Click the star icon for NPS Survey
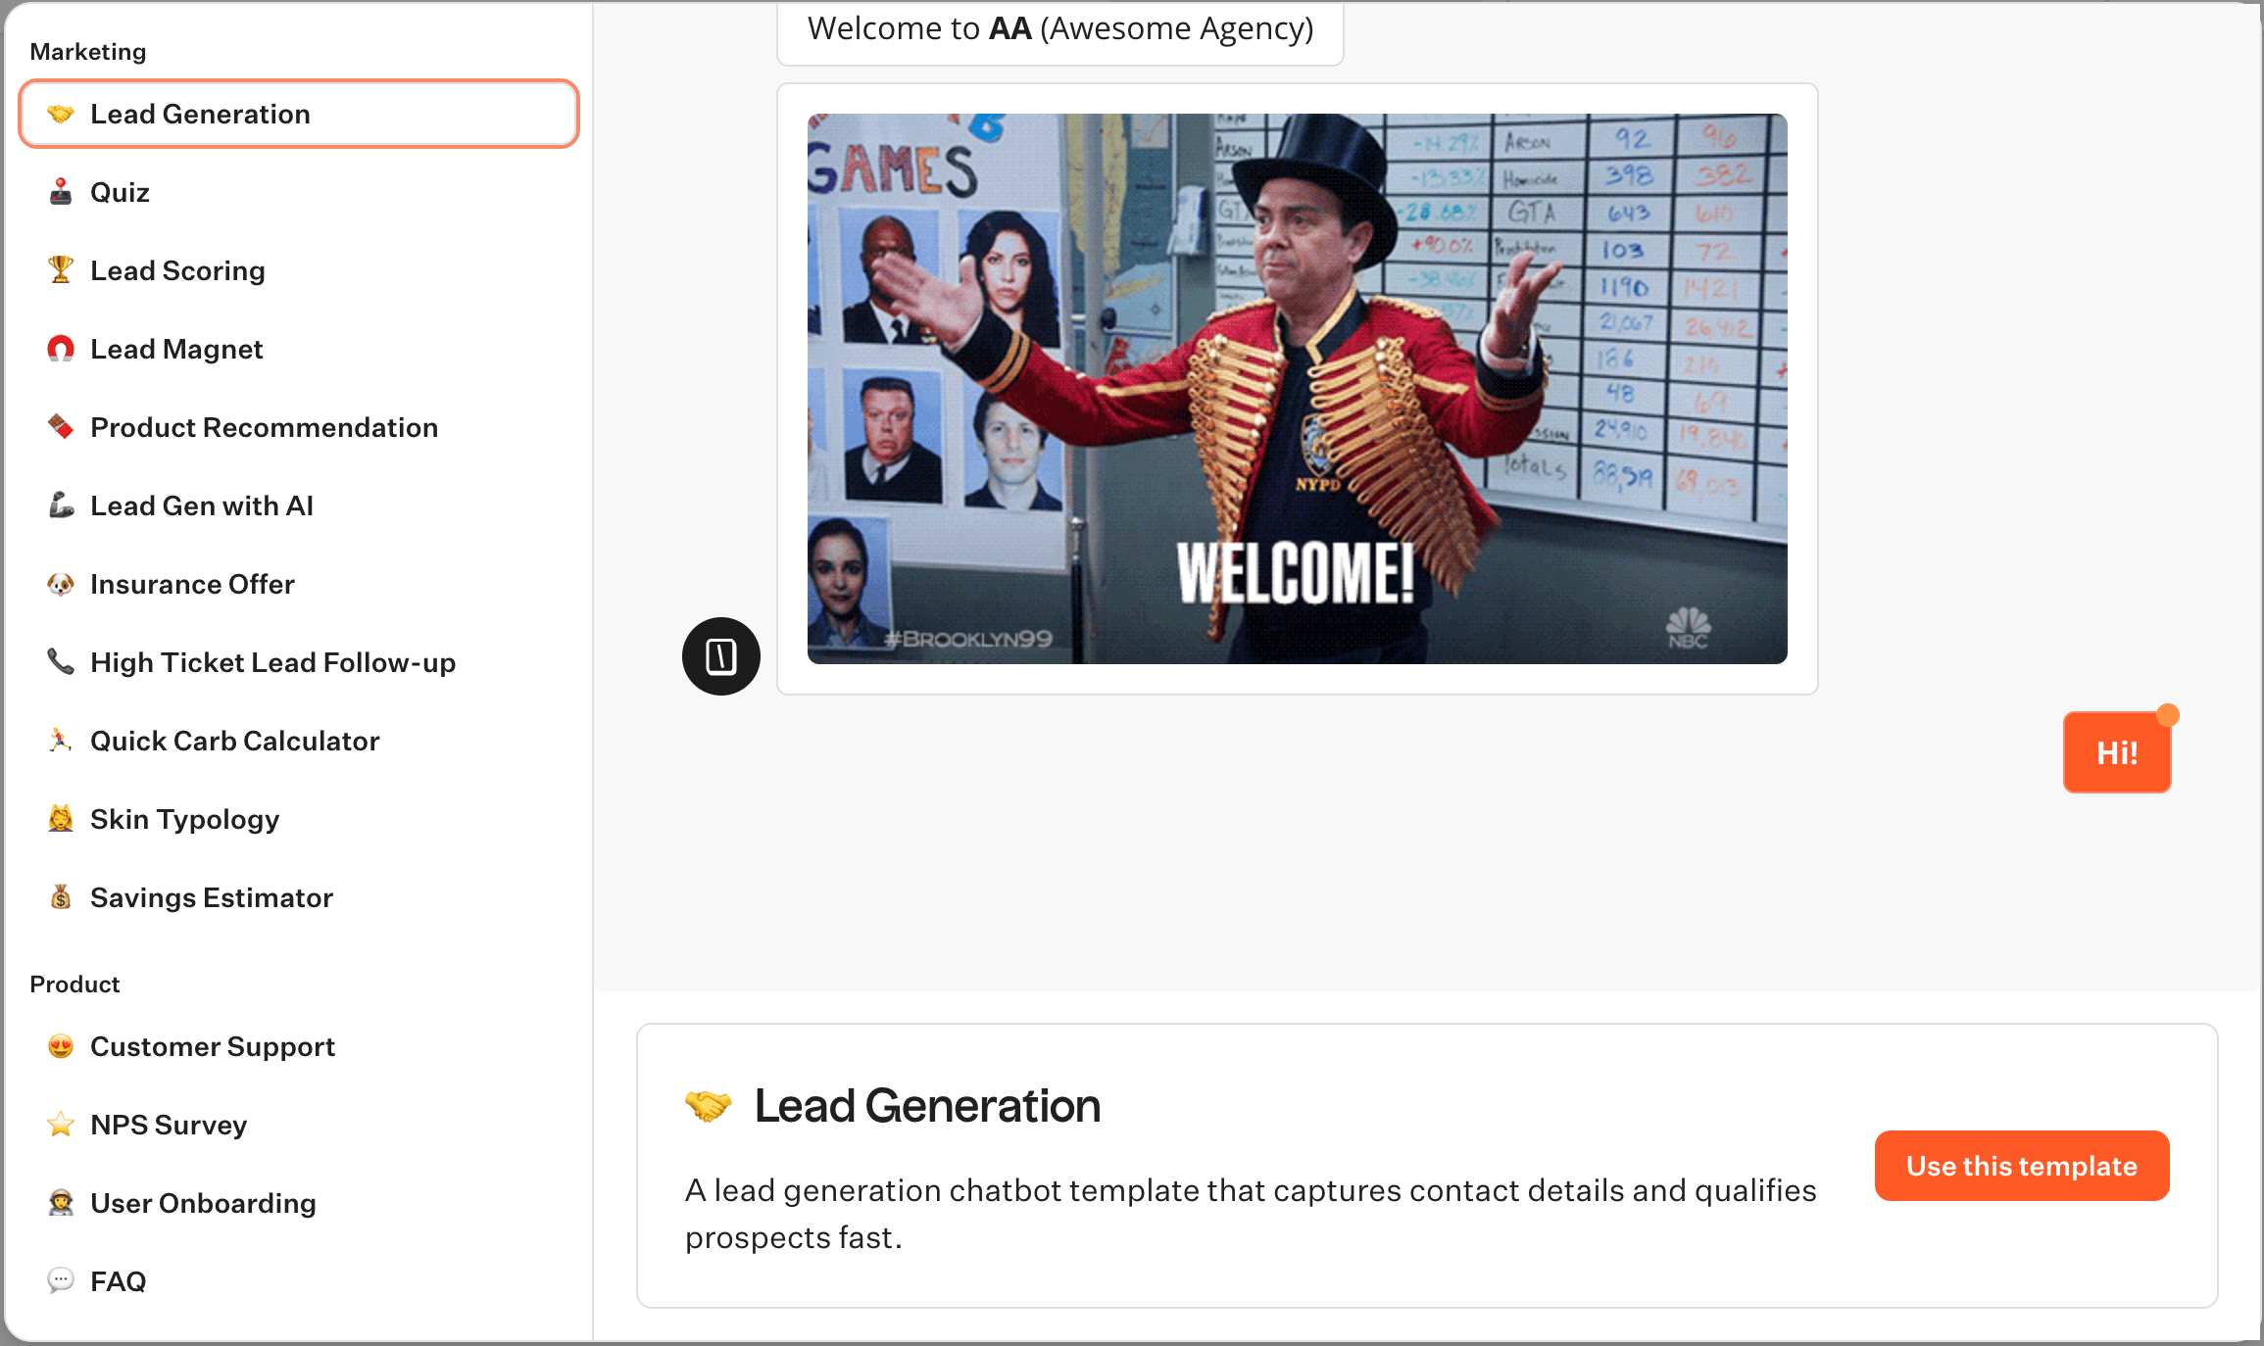 coord(61,1125)
